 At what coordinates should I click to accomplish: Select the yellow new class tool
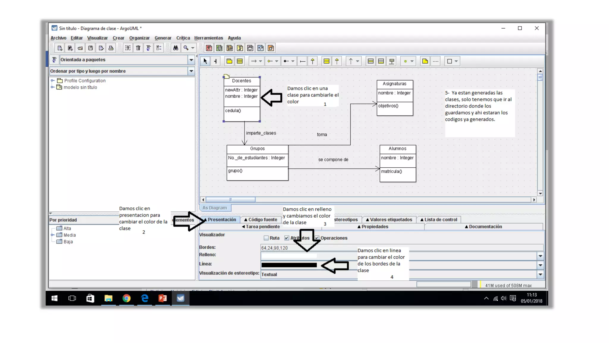[x=240, y=61]
